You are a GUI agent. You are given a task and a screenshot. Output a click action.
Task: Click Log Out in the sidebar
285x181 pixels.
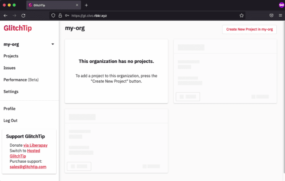(10, 121)
